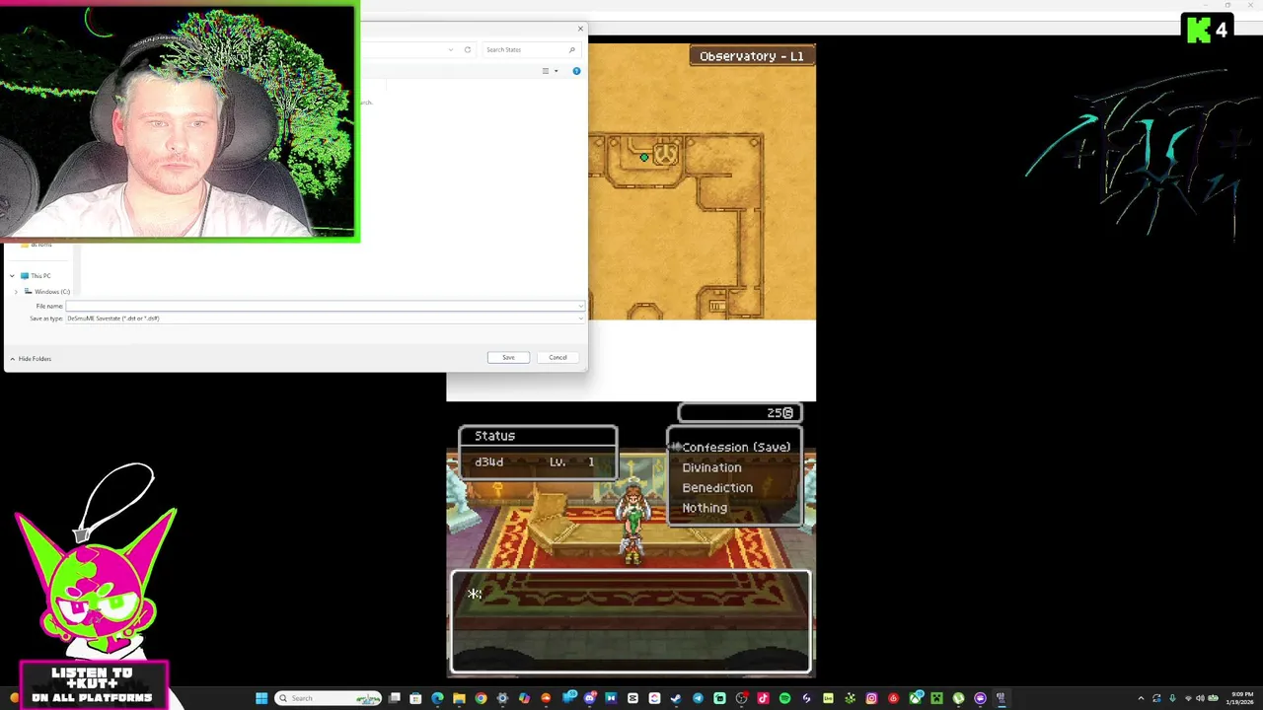This screenshot has height=710, width=1263.
Task: Select This PC in the folder tree
Action: (36, 276)
